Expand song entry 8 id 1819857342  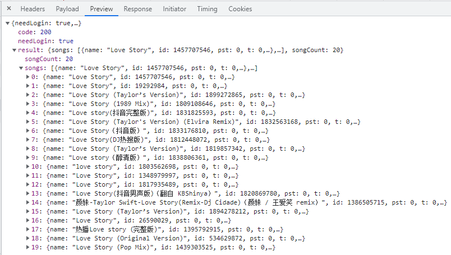pyautogui.click(x=28, y=149)
